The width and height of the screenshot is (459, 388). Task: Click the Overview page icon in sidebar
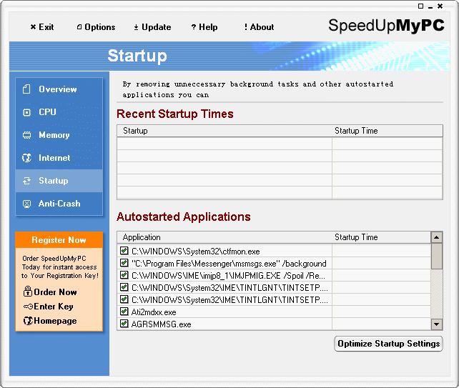tap(26, 89)
